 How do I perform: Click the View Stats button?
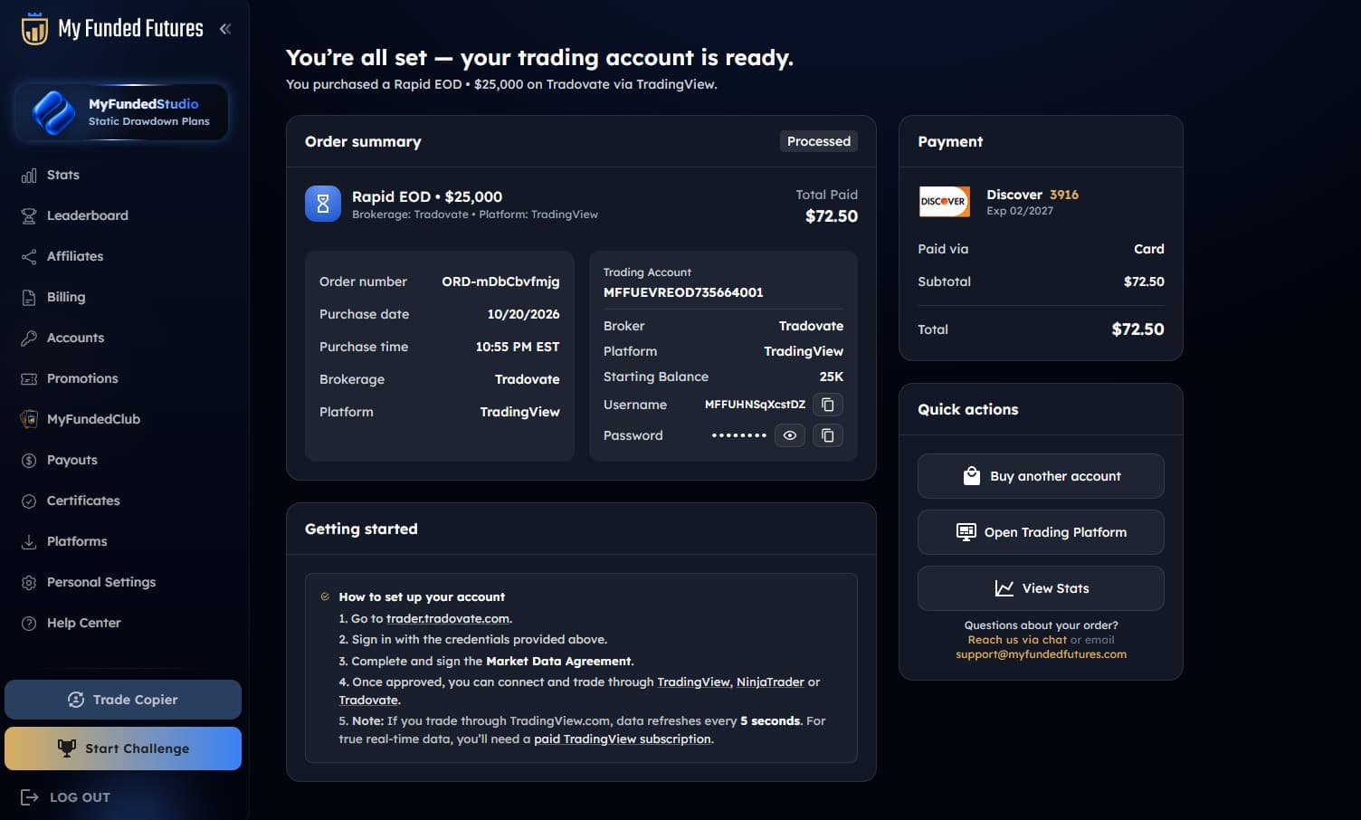(x=1041, y=588)
